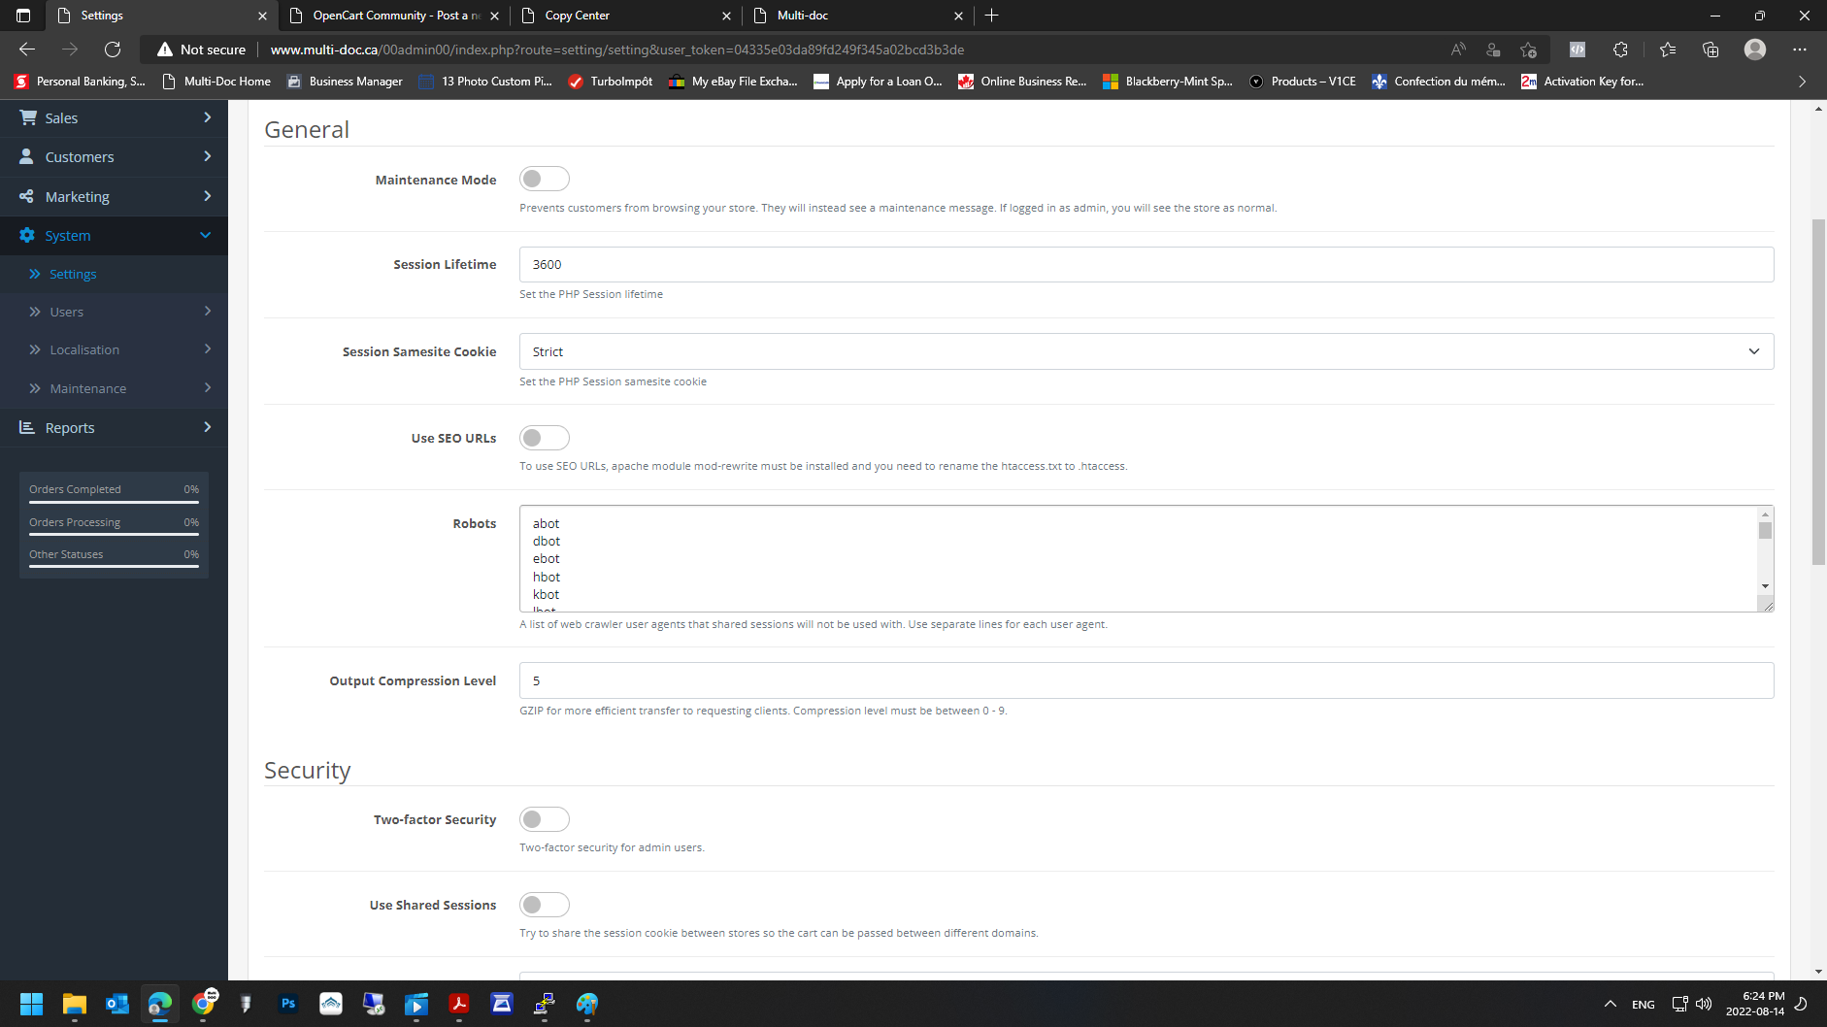Image resolution: width=1827 pixels, height=1027 pixels.
Task: Switch to Multi-doc browser tab
Action: [858, 16]
